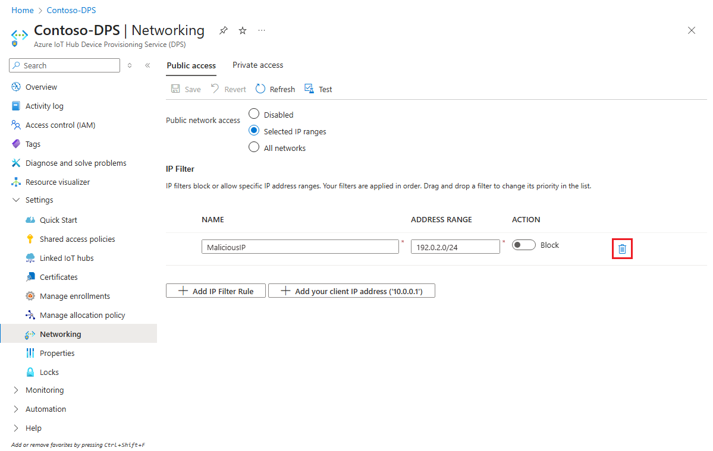Toggle the Block action switch
The height and width of the screenshot is (451, 713).
click(x=523, y=244)
